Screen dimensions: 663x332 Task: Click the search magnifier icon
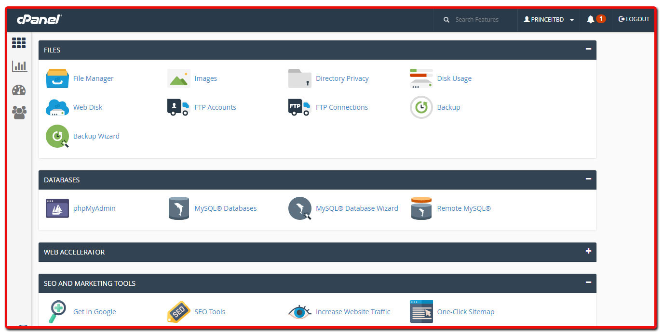pos(447,20)
